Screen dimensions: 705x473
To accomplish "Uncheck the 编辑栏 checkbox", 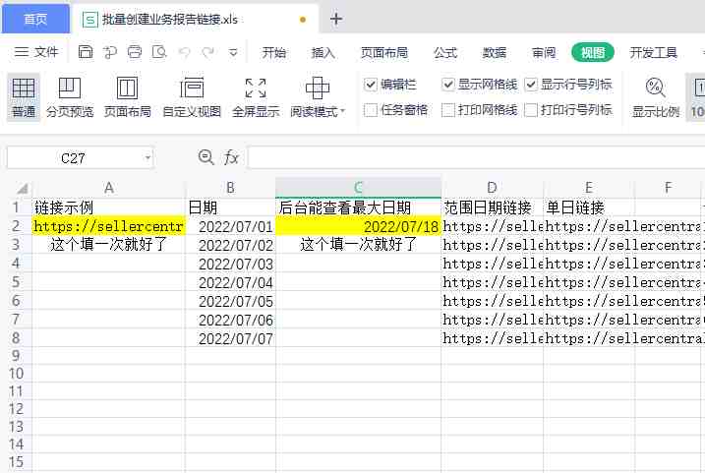I will (x=371, y=85).
